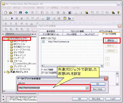Image resolution: width=123 pixels, height=103 pixels.
Task: Uncheck the http://test/common.car archive checkbox
Action: 43,42
